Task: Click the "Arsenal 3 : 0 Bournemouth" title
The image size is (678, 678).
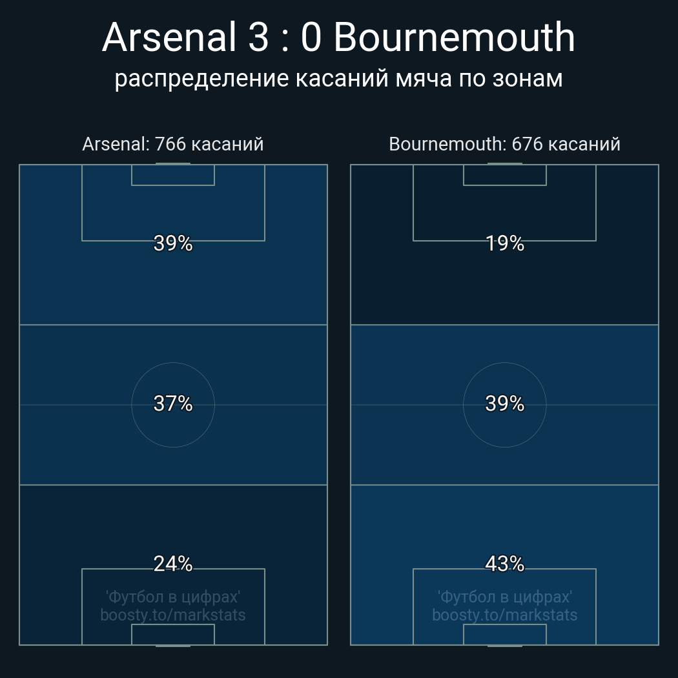Action: (x=338, y=37)
